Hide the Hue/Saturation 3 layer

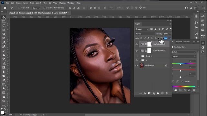136,44
